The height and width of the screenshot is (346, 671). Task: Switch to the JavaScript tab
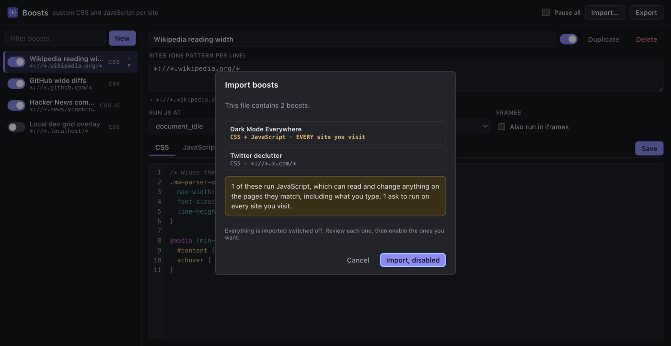point(198,147)
